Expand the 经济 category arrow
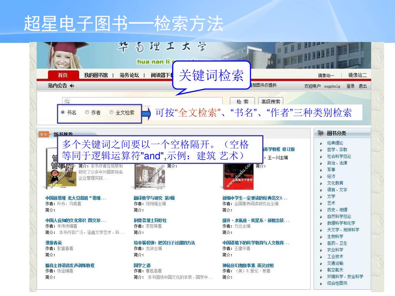 point(321,177)
